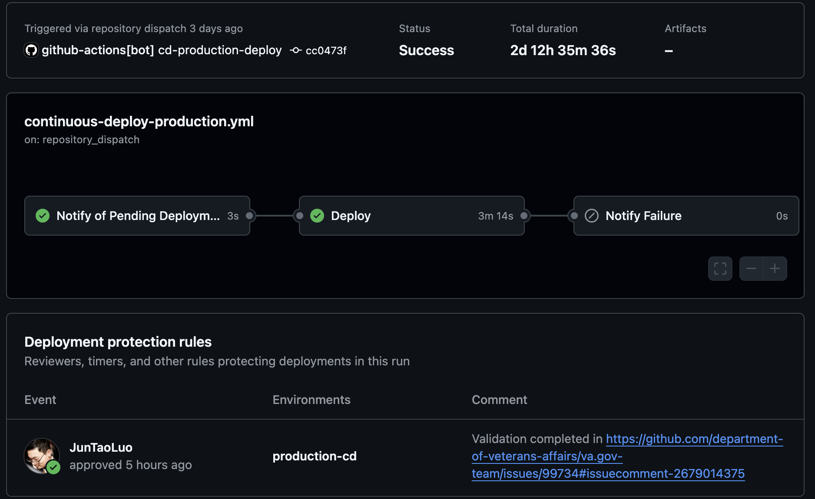Open JunTaoLuo's profile

[101, 447]
